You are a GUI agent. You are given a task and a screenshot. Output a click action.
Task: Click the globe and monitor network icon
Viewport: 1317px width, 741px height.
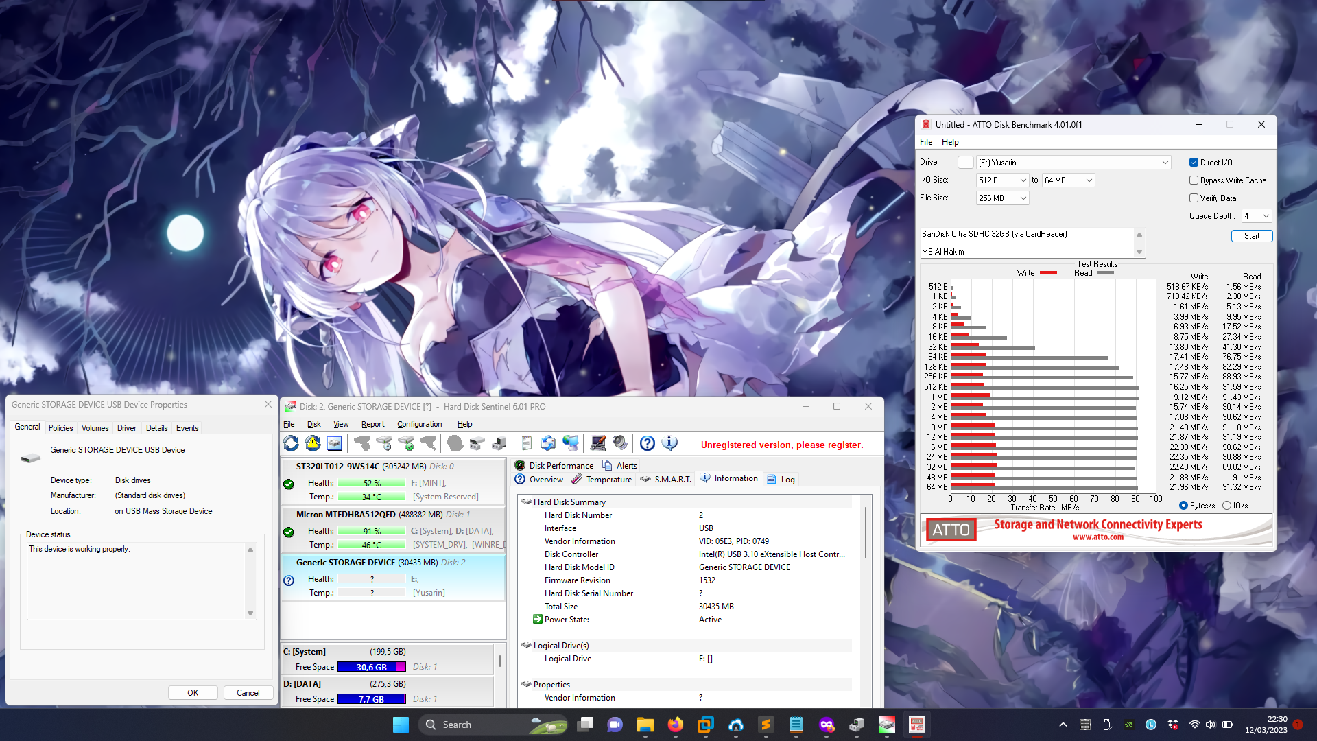point(571,444)
